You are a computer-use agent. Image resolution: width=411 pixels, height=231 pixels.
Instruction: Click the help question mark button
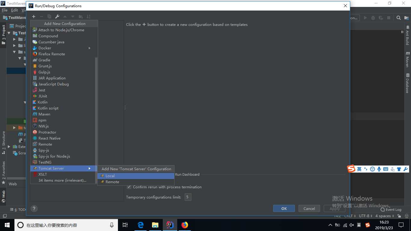(x=34, y=208)
